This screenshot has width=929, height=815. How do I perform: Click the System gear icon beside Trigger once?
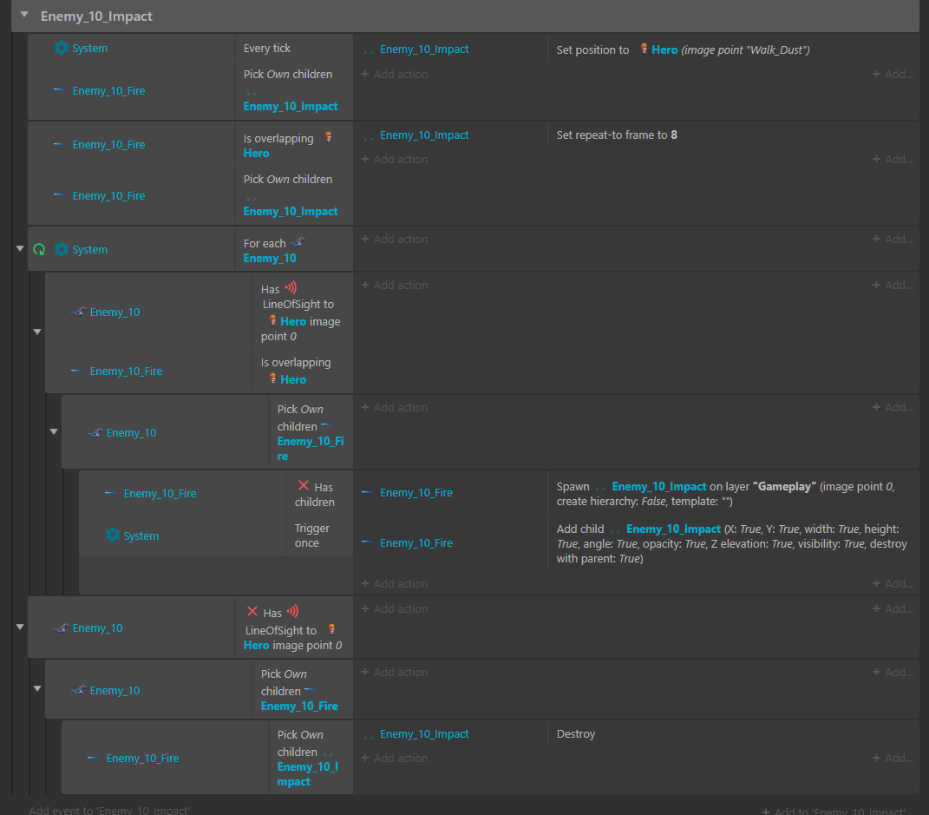[112, 536]
